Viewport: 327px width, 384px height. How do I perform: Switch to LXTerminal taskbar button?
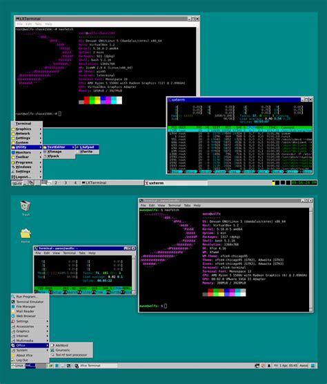pos(112,183)
